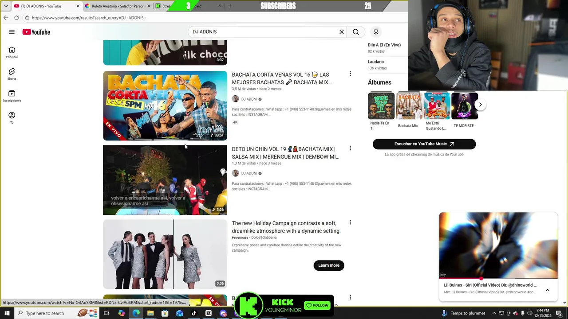The height and width of the screenshot is (319, 568).
Task: Click the Kick Follow button overlay
Action: tap(317, 305)
